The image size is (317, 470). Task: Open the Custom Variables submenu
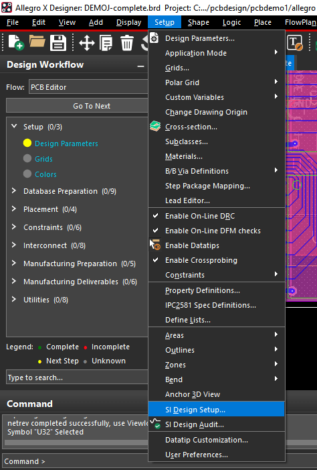pyautogui.click(x=217, y=97)
